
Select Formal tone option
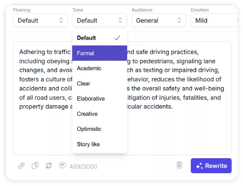pos(100,53)
